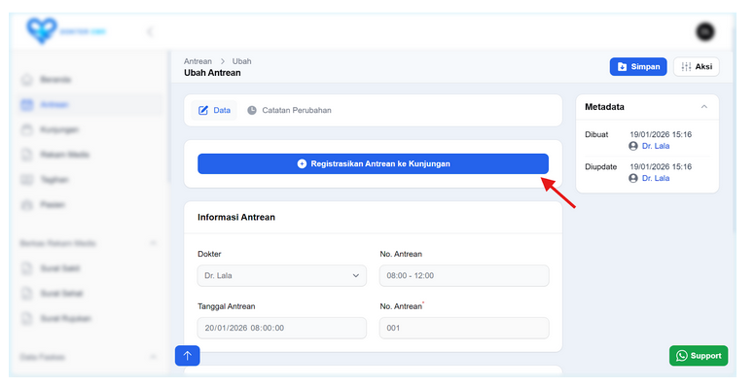This screenshot has height=388, width=755.
Task: Open Dr. Lala link under Dibuat
Action: [656, 146]
